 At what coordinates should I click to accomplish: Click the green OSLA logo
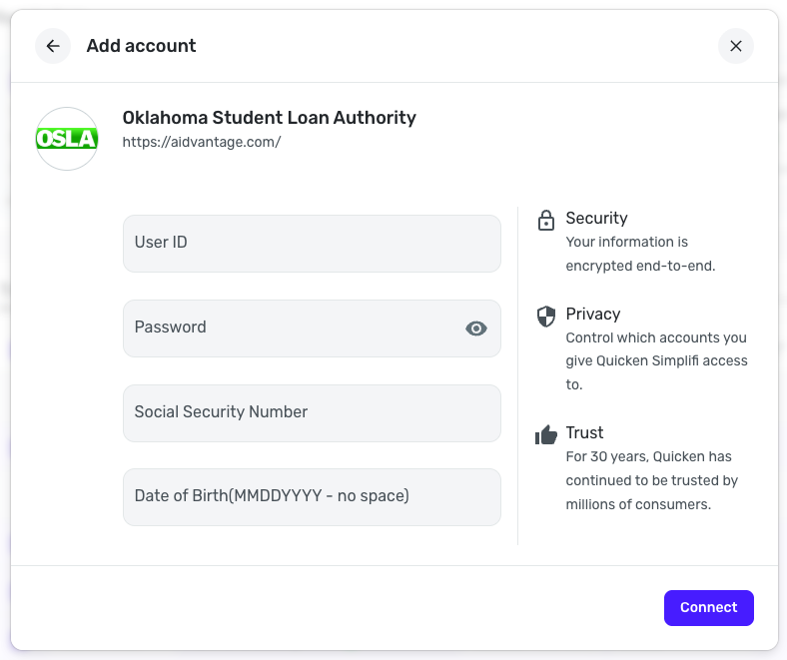pos(67,139)
